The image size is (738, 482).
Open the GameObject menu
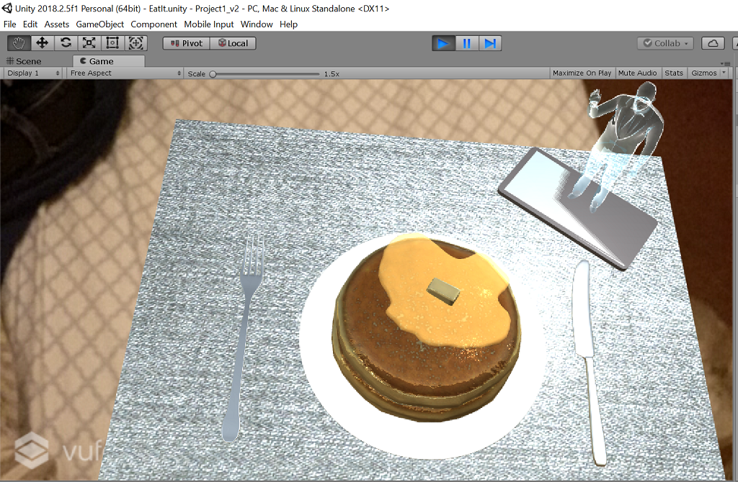(99, 24)
